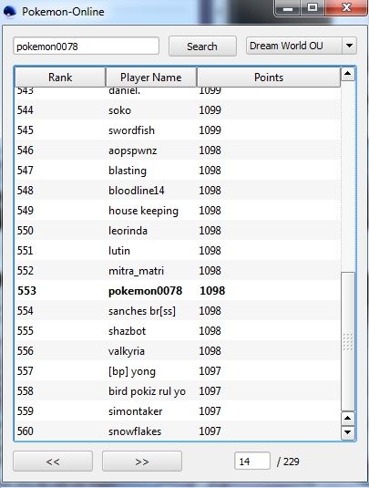Image resolution: width=369 pixels, height=488 pixels.
Task: Select player swordfish row
Action: click(x=178, y=130)
